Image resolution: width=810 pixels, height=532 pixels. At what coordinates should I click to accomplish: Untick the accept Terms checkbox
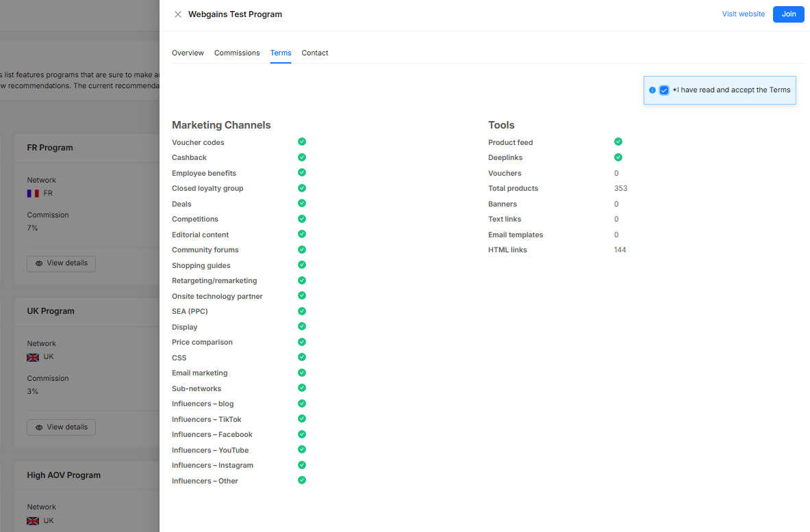click(x=663, y=90)
